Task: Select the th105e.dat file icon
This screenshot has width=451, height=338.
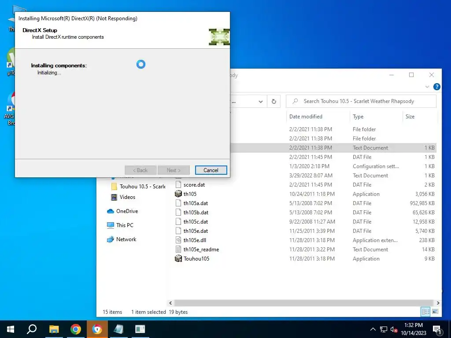Action: [178, 231]
